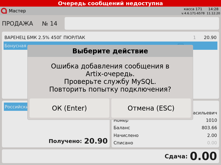Click the red queue unavailable banner
This screenshot has height=165, width=221.
110,3
